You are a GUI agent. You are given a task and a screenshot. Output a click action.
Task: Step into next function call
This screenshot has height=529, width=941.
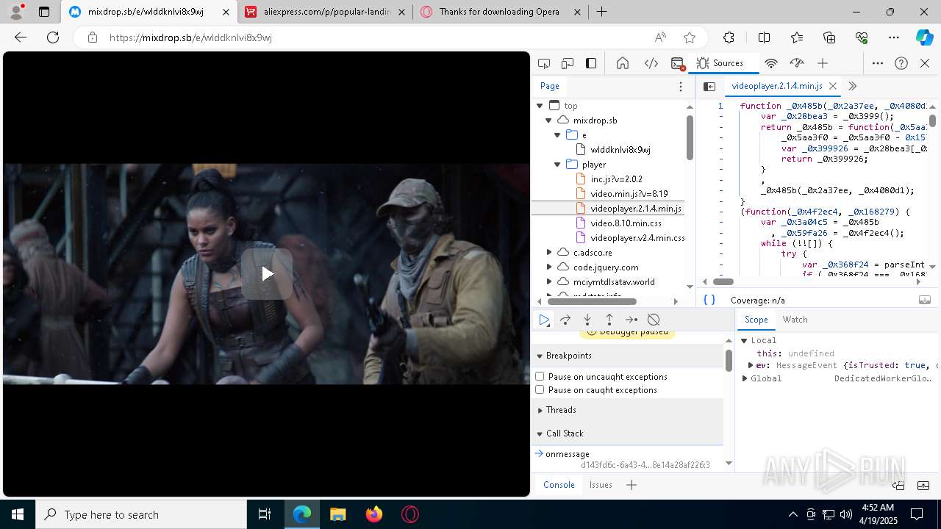pyautogui.click(x=587, y=320)
